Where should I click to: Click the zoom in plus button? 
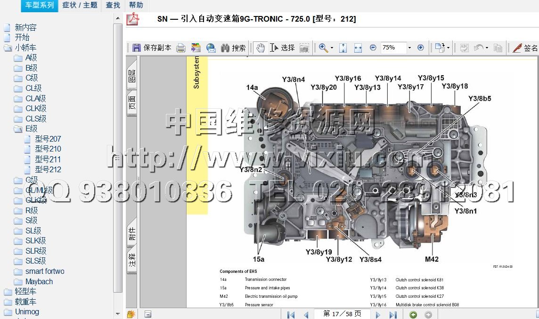pos(421,48)
